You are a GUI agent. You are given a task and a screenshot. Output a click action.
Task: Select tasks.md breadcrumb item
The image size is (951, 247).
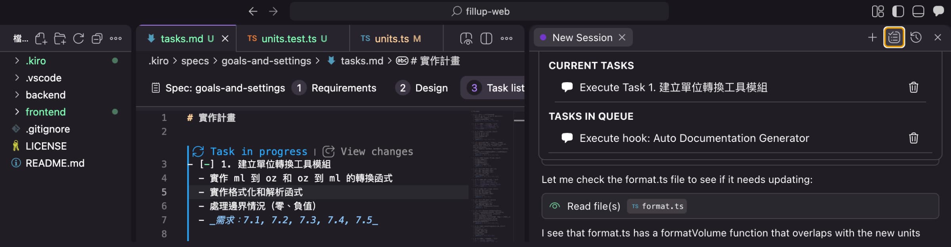pos(362,61)
